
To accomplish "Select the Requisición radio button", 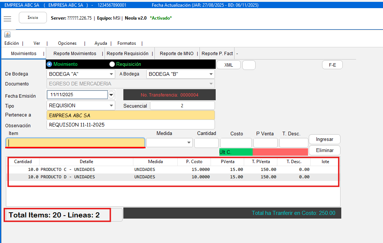I will tap(112, 64).
